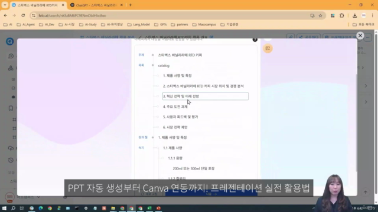Open the three-dot more menu on Felo page
Image resolution: width=378 pixels, height=212 pixels.
tap(367, 37)
